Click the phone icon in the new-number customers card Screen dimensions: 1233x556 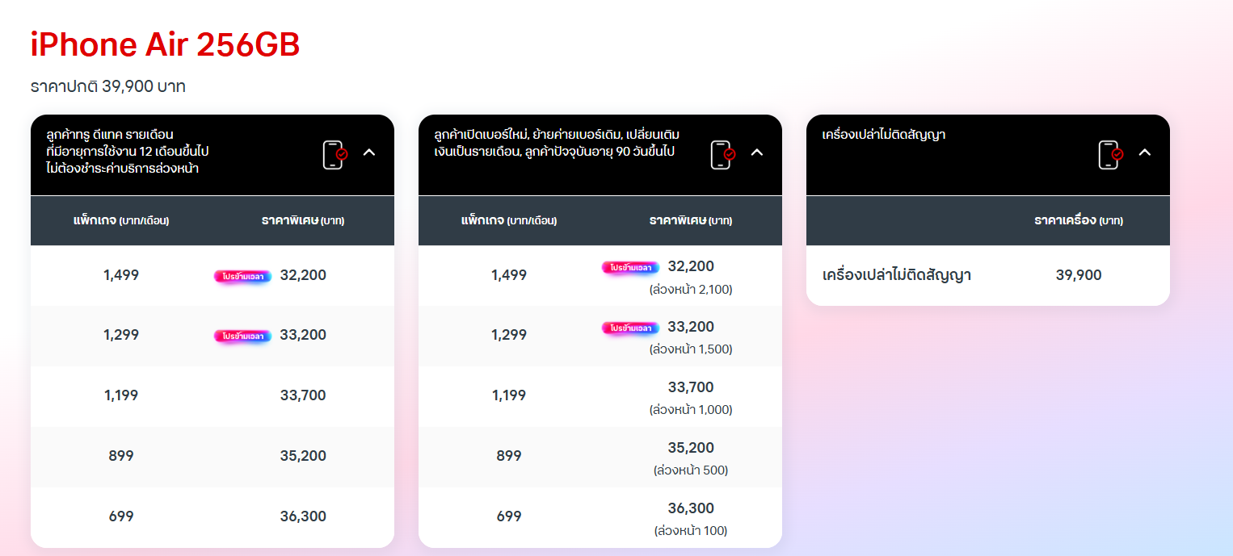(722, 154)
